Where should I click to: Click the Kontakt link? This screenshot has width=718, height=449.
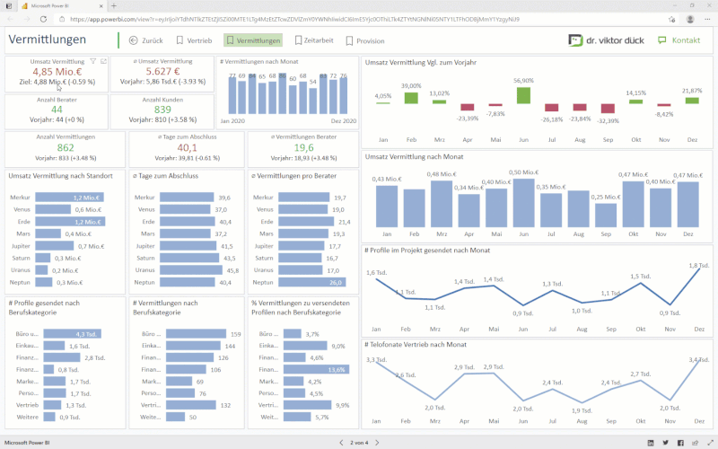click(679, 40)
